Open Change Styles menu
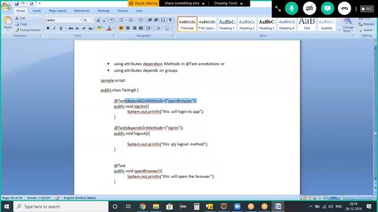The image size is (378, 212). [348, 25]
